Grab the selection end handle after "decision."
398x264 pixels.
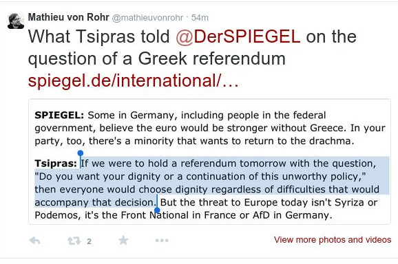pyautogui.click(x=157, y=210)
